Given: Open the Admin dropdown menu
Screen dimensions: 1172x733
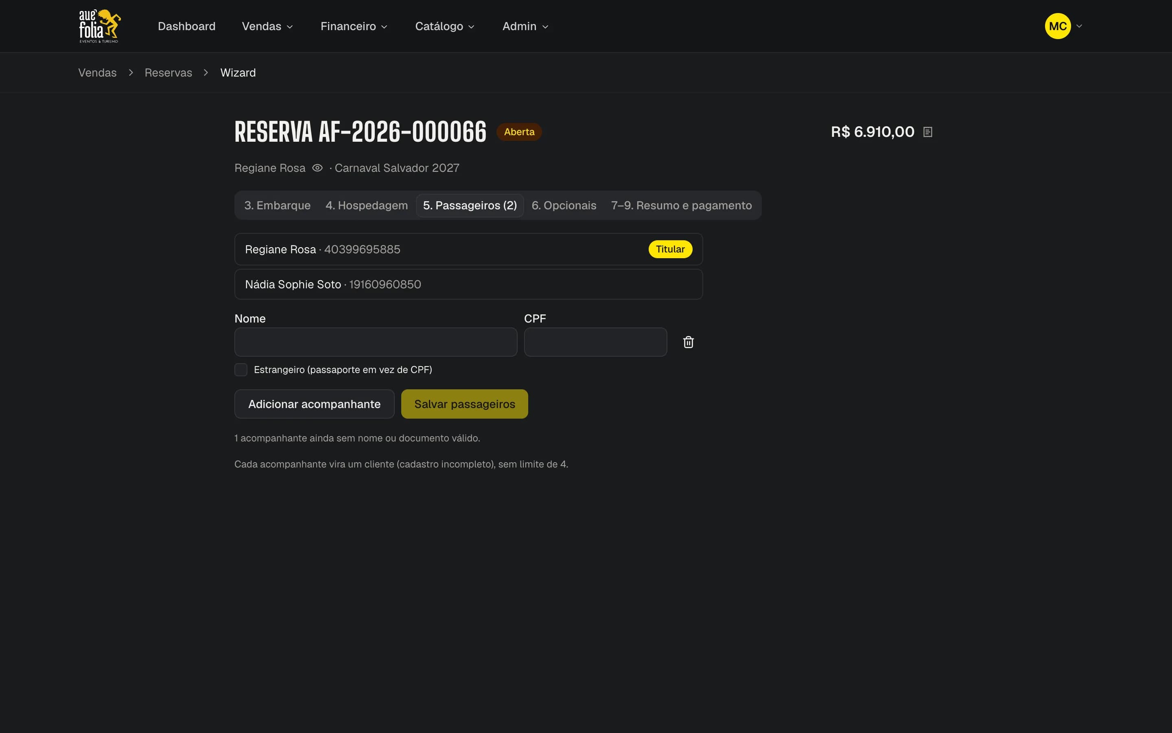Looking at the screenshot, I should (525, 26).
